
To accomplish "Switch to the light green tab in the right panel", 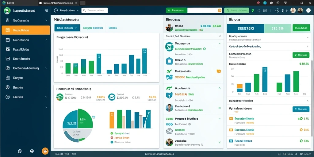I will (277, 29).
